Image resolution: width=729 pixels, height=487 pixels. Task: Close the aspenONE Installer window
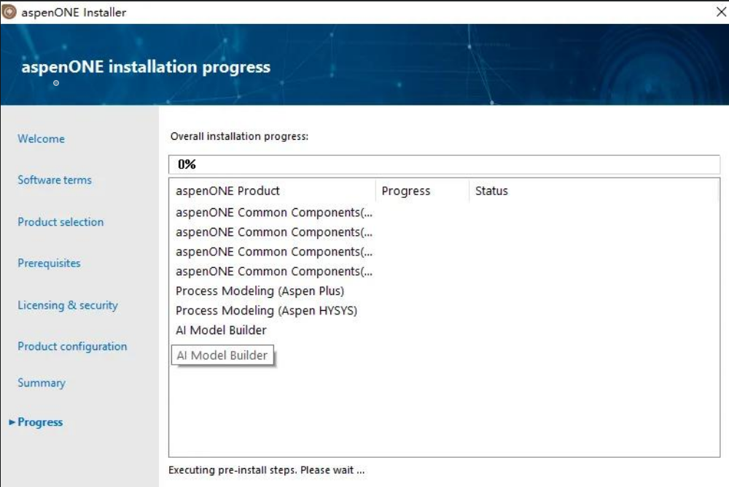[x=721, y=12]
